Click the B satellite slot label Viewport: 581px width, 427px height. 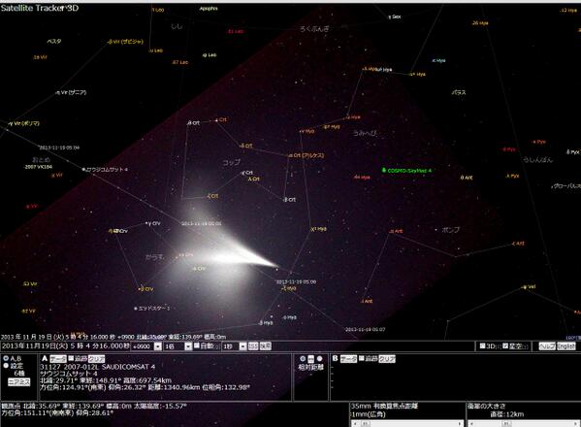(335, 358)
